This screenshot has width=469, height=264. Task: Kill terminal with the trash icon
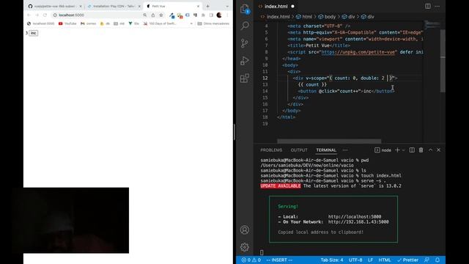point(421,150)
